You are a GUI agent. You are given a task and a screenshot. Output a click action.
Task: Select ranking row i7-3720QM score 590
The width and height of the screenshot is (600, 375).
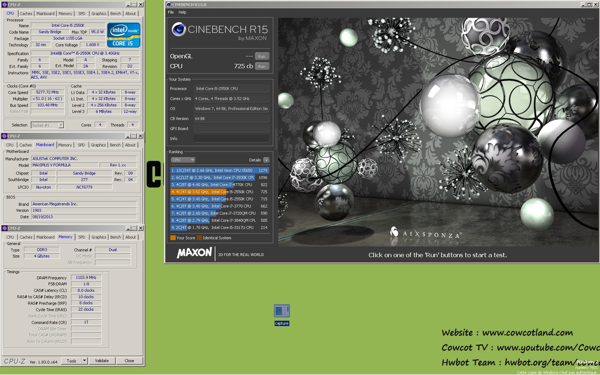pos(220,213)
